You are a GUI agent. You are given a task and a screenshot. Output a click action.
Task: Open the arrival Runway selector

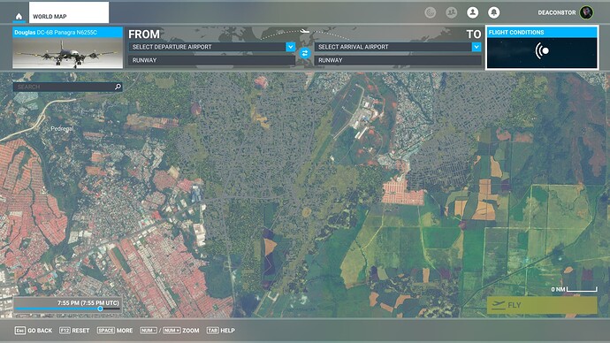tap(398, 60)
